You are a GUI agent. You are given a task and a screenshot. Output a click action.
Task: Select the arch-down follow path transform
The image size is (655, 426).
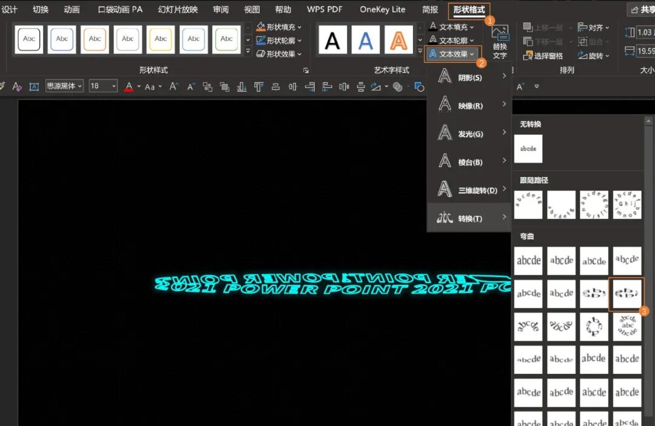pos(561,205)
